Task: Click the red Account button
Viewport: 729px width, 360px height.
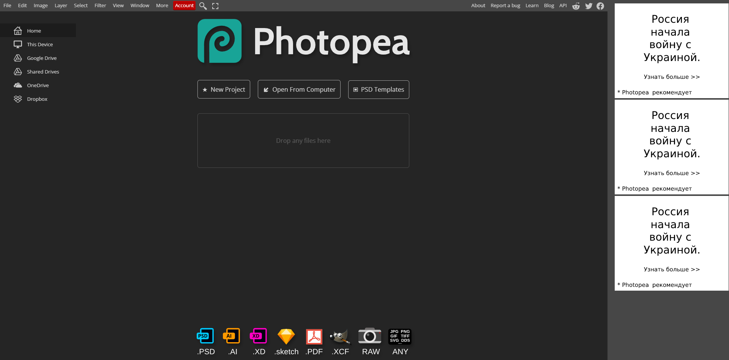Action: (184, 6)
